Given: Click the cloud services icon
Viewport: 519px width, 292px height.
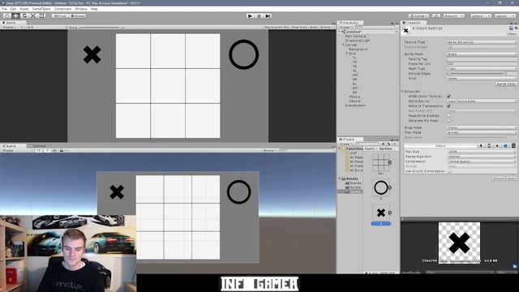Looking at the screenshot, I should pos(436,16).
